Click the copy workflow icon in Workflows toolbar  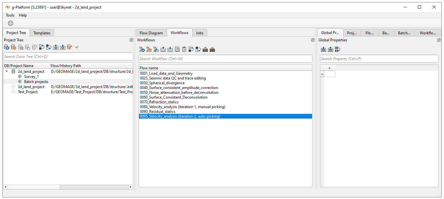(x=177, y=49)
